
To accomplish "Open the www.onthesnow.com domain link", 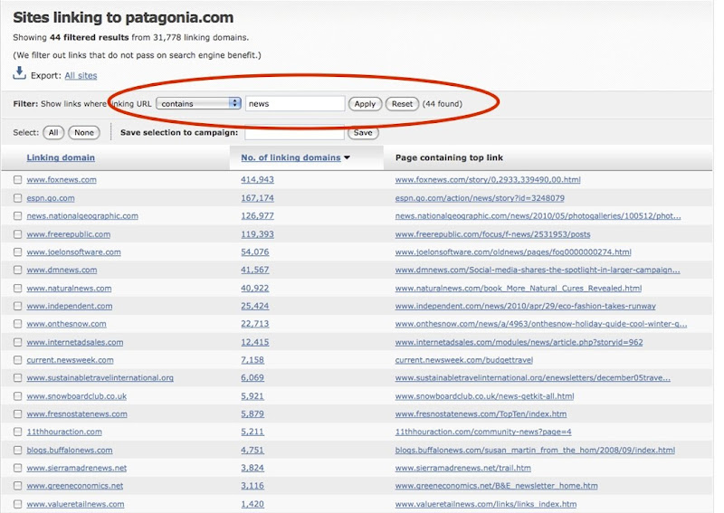I will pyautogui.click(x=66, y=324).
